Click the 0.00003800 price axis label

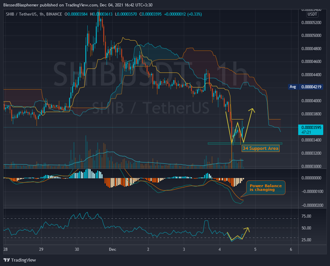(x=311, y=114)
